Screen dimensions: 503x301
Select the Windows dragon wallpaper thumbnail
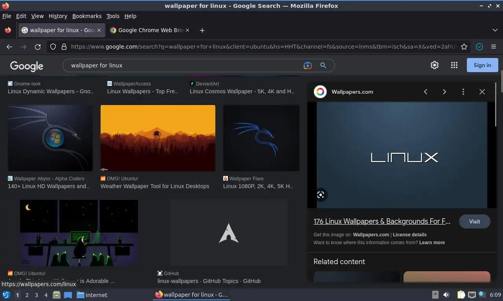tap(50, 138)
